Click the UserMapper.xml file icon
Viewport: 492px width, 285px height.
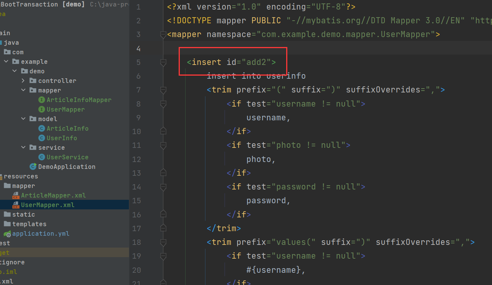[x=16, y=205]
